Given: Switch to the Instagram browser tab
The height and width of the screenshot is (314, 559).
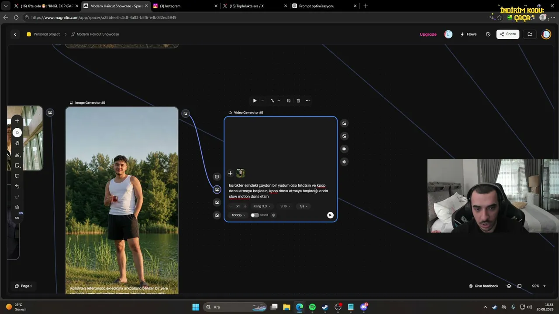Looking at the screenshot, I should pyautogui.click(x=185, y=6).
